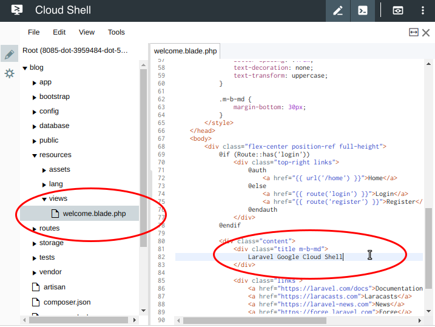The height and width of the screenshot is (327, 435).
Task: Collapse the resources folder arrow
Action: click(x=35, y=155)
